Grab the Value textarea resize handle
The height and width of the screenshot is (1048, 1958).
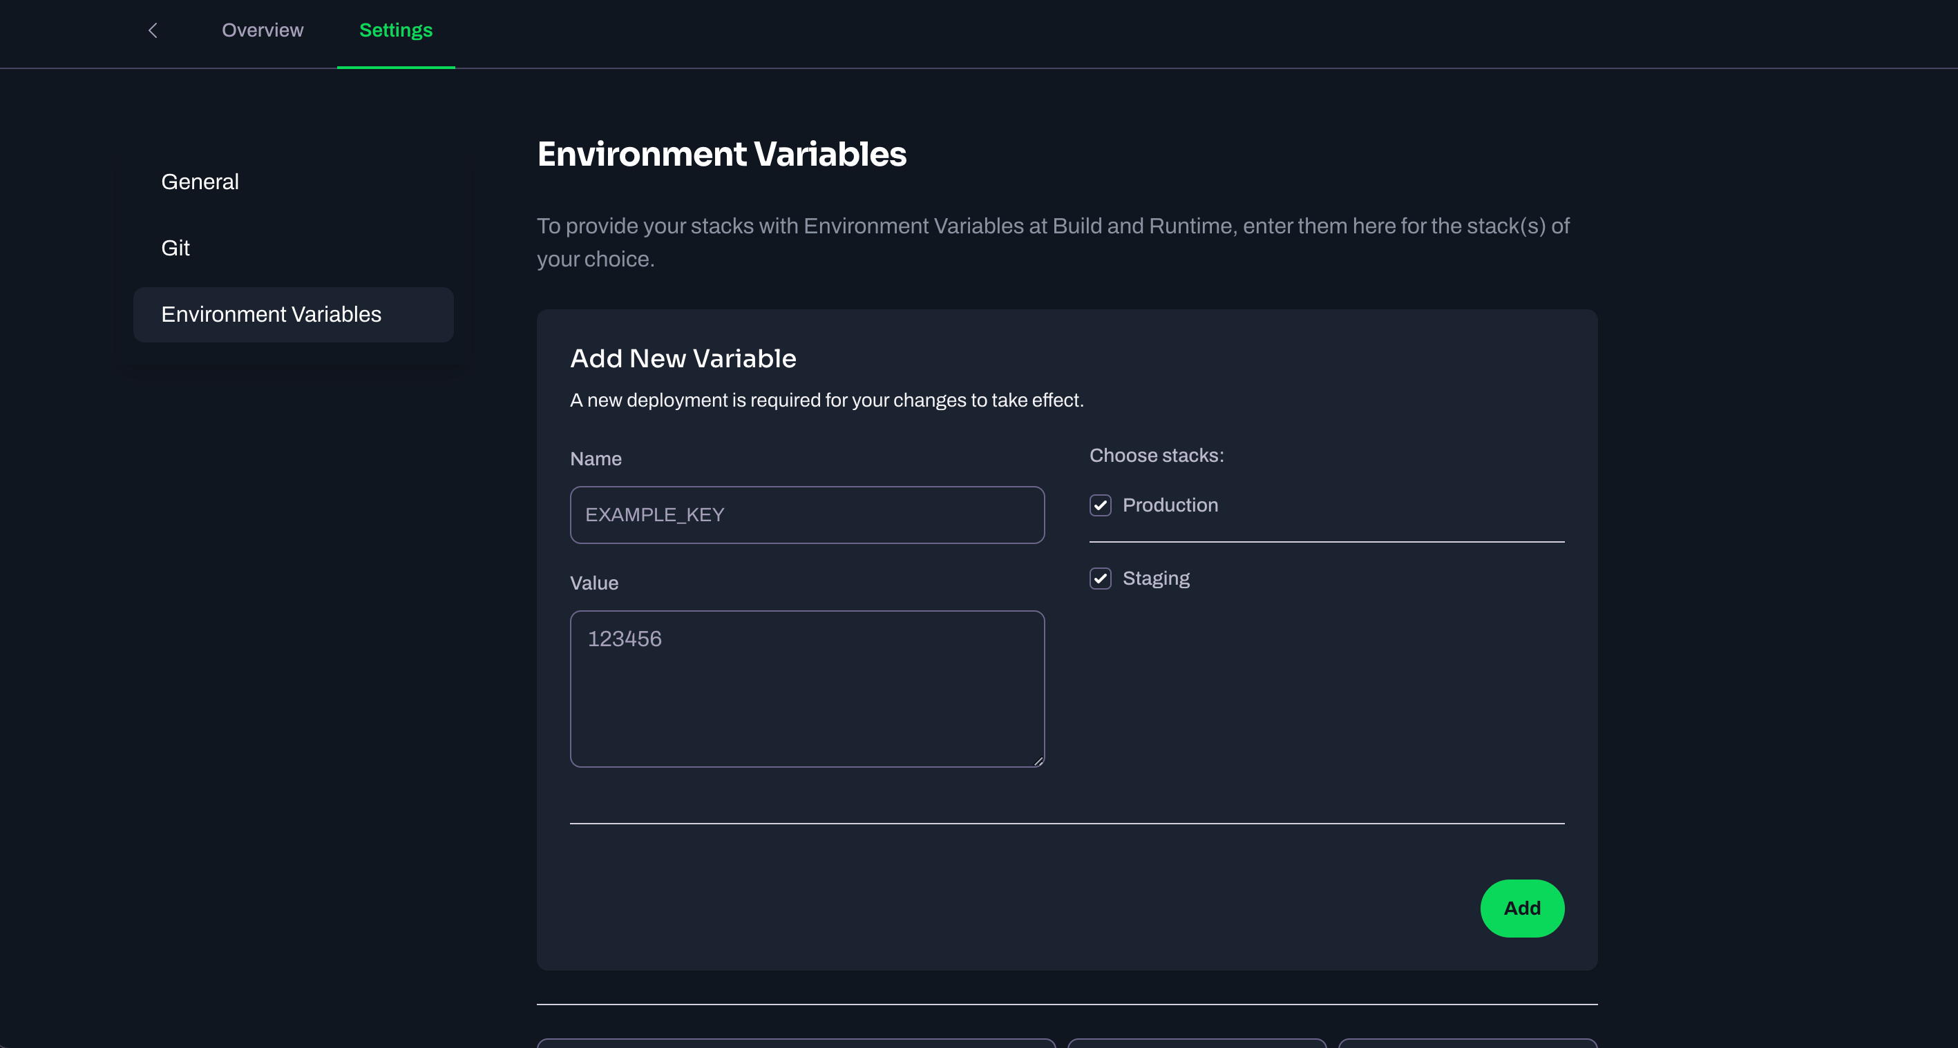coord(1038,761)
